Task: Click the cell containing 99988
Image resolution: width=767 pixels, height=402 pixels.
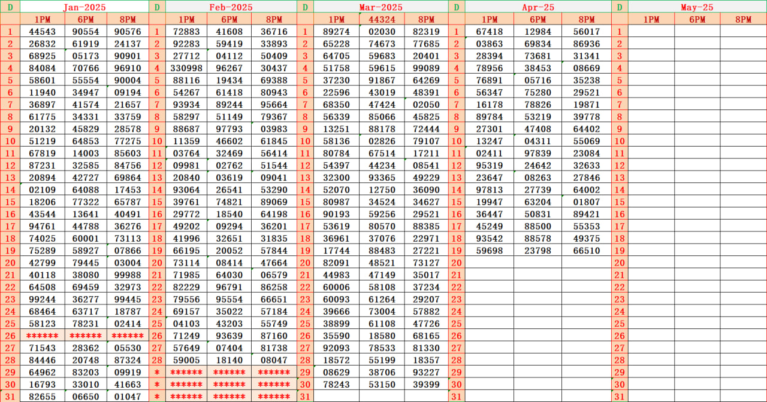Action: (x=128, y=275)
